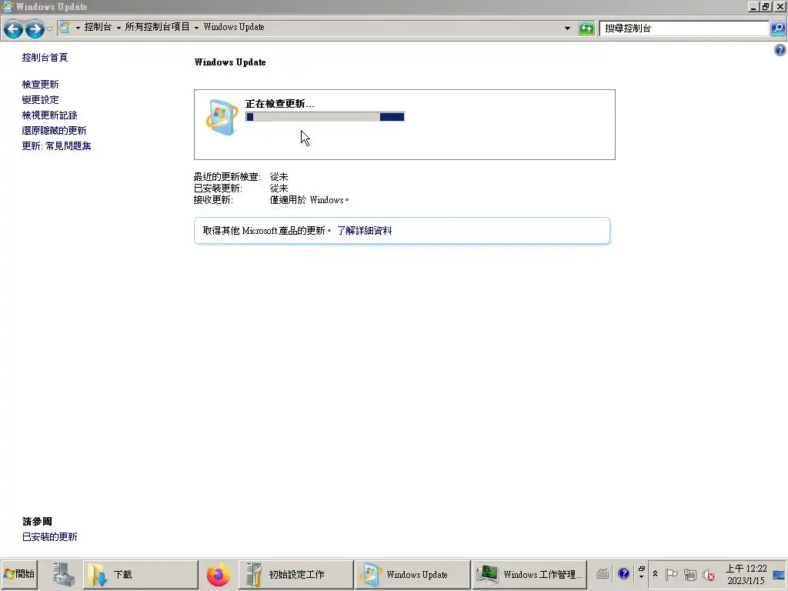The height and width of the screenshot is (591, 788).
Task: Launch Firefox from the taskbar
Action: [218, 574]
